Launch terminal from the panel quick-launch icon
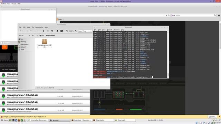The height and width of the screenshot is (124, 221). point(13,120)
